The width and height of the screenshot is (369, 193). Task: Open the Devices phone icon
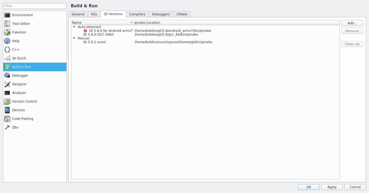7,110
